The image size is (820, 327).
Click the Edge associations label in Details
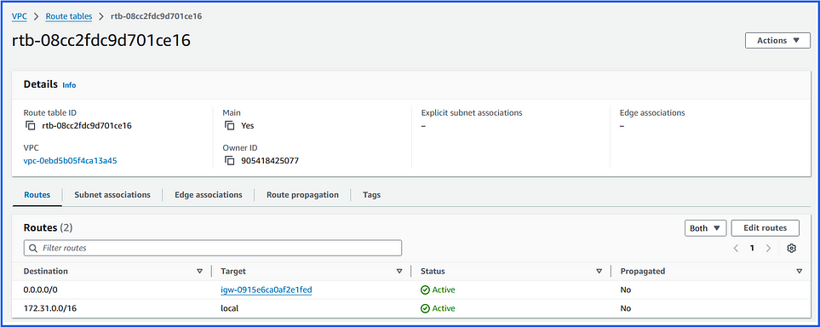(652, 112)
